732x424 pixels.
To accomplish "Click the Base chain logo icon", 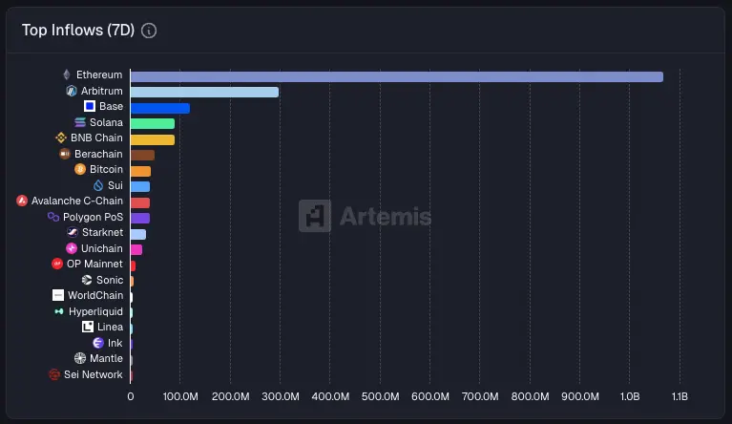I will [x=90, y=106].
